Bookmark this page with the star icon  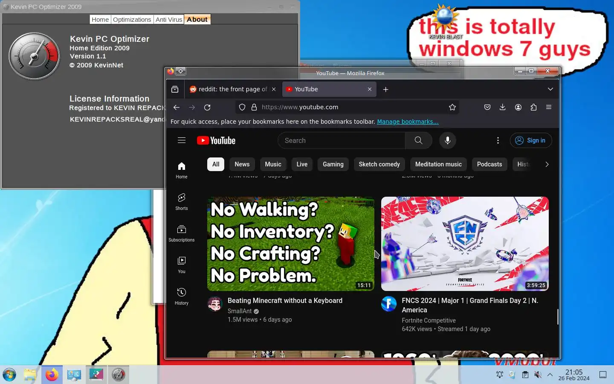452,108
